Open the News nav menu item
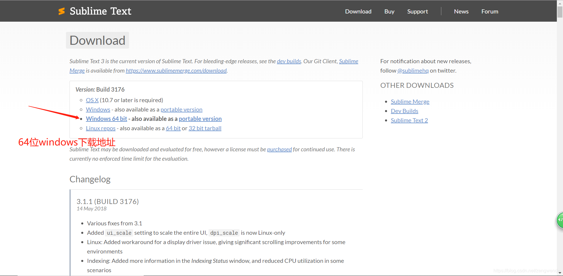The image size is (563, 276). point(461,11)
